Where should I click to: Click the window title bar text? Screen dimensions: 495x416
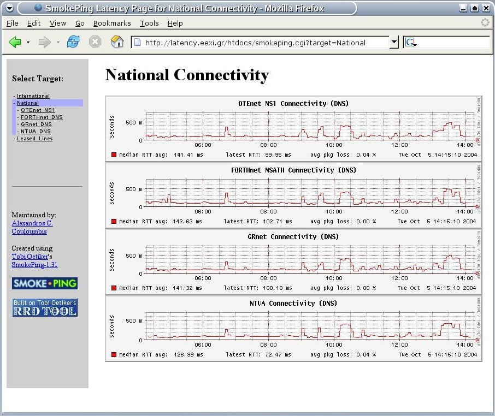(185, 8)
